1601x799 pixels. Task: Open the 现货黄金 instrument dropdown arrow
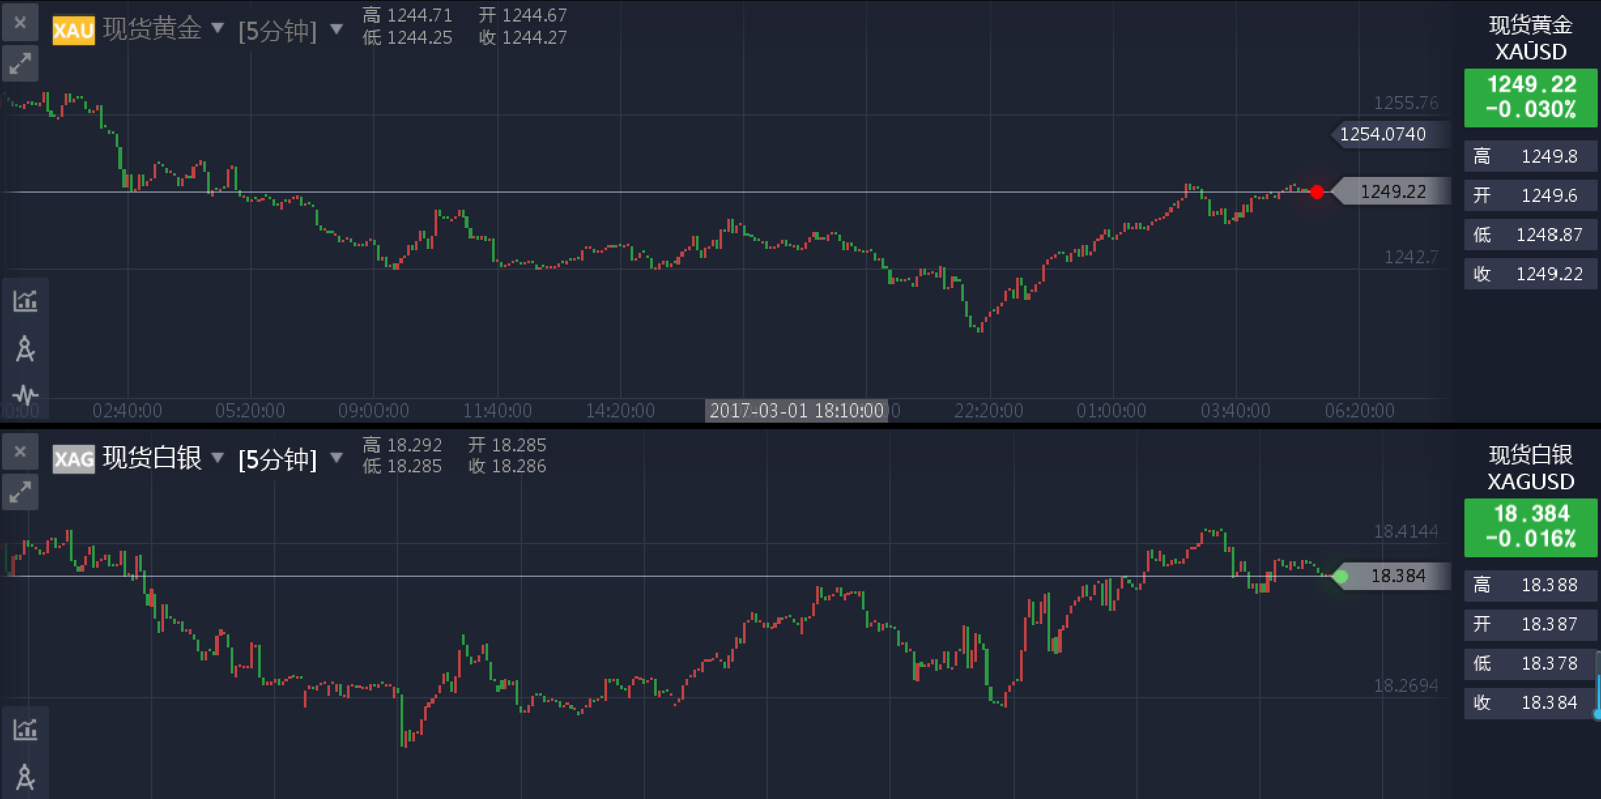(218, 27)
